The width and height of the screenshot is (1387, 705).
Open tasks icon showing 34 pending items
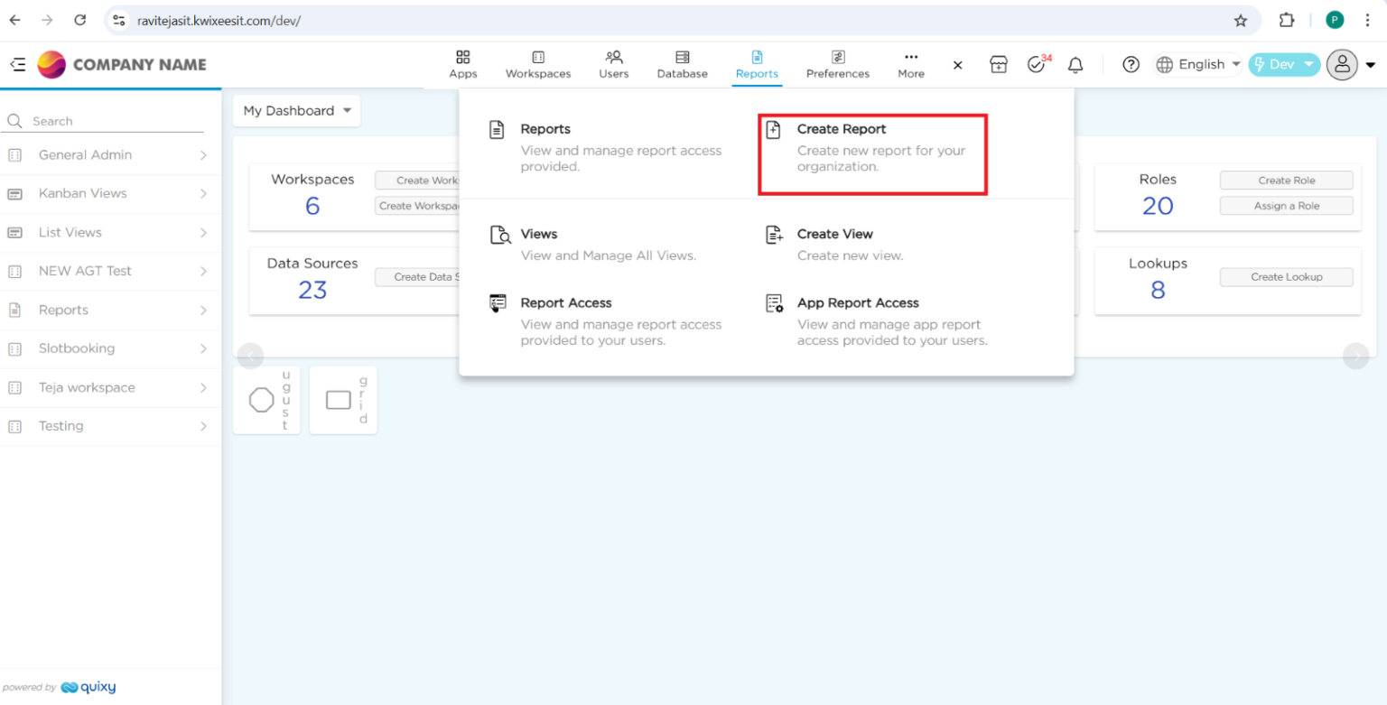click(x=1035, y=64)
